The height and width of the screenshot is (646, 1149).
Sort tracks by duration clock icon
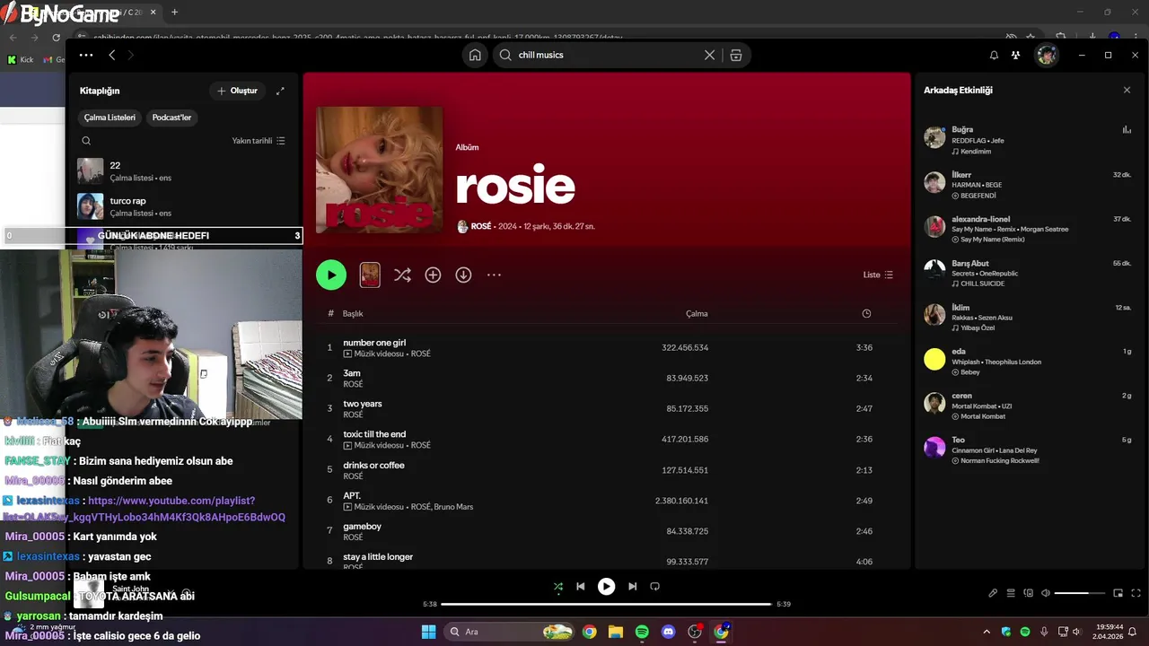pyautogui.click(x=866, y=313)
